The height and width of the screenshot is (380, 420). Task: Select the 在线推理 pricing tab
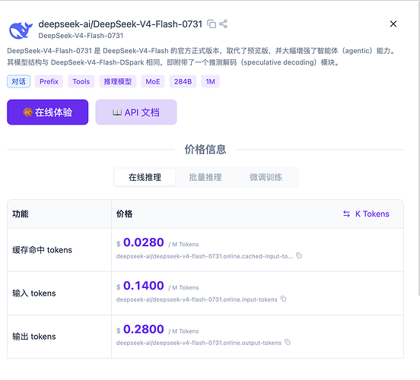[145, 177]
